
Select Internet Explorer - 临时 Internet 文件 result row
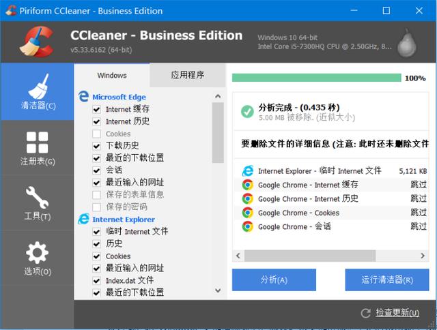[331, 171]
